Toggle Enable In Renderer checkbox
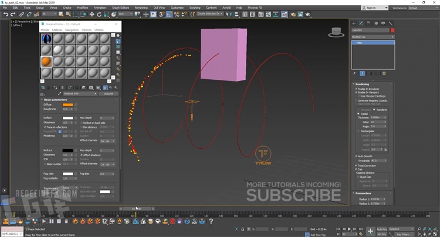 coord(356,89)
